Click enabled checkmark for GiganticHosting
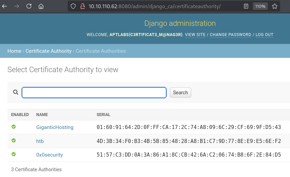 [14, 127]
